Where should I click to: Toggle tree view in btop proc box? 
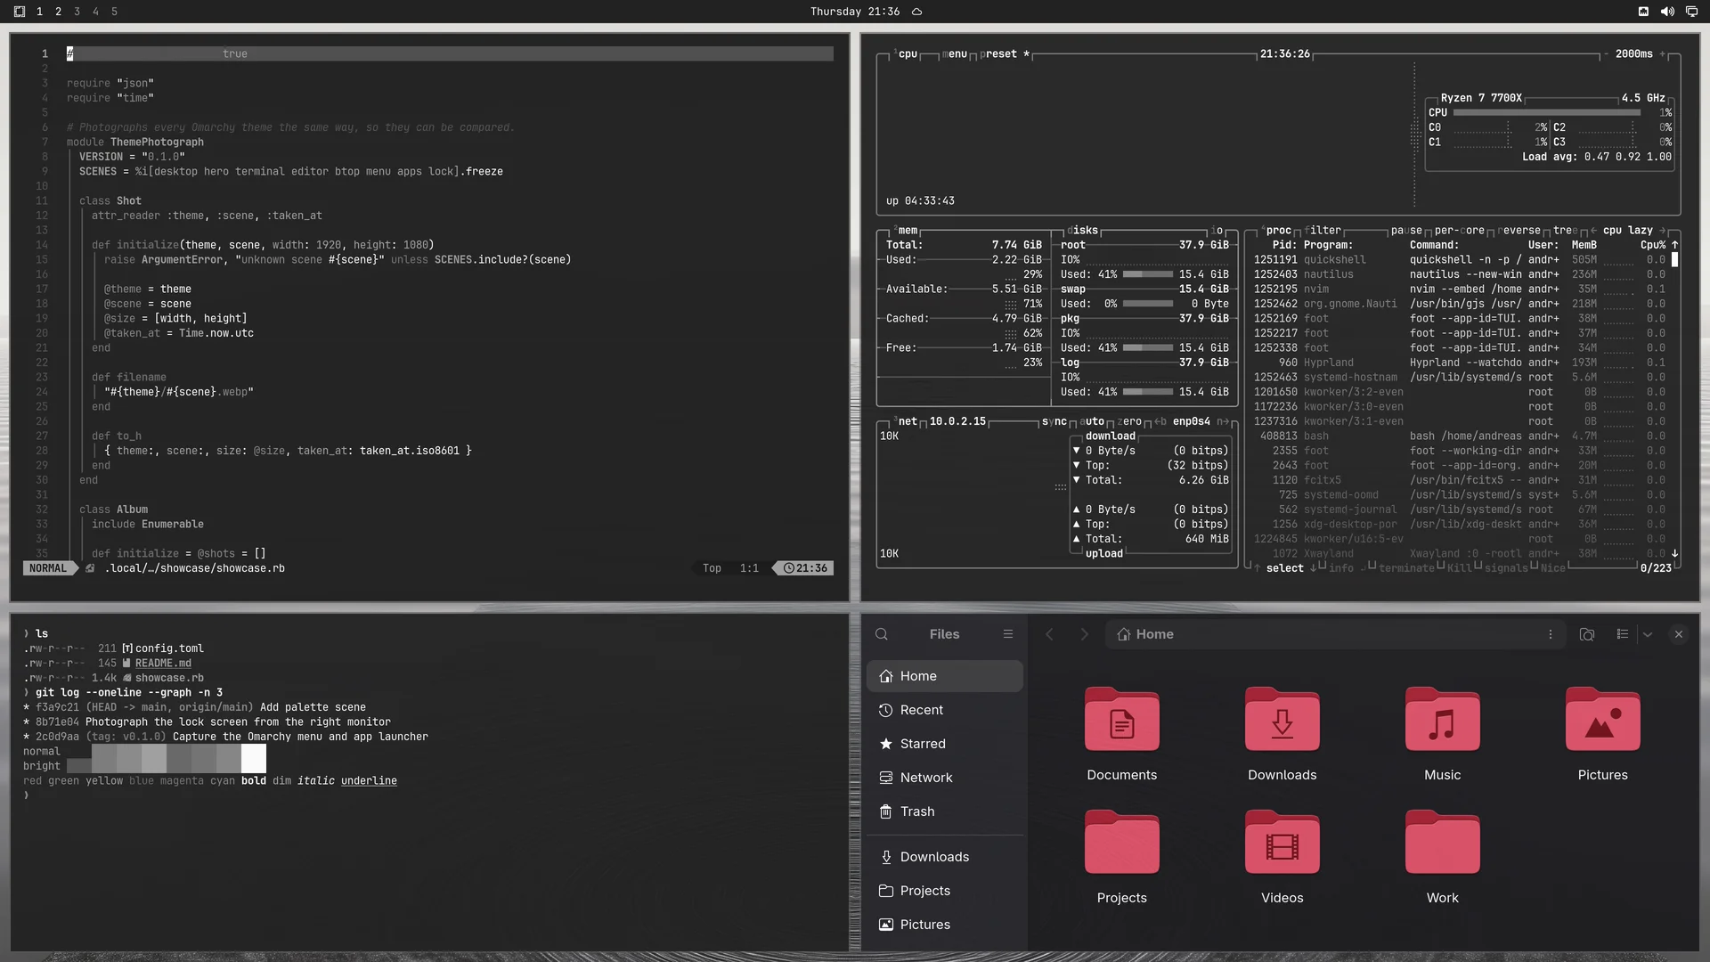(1565, 230)
